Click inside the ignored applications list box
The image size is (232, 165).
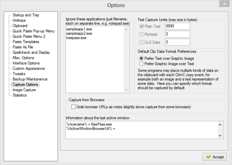pos(95,59)
